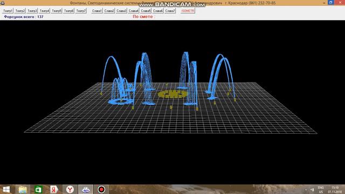Choose the Театр4 button
This screenshot has height=194, width=345.
(x=44, y=11)
